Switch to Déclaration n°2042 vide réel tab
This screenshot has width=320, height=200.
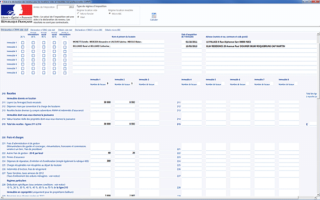coord(43,30)
